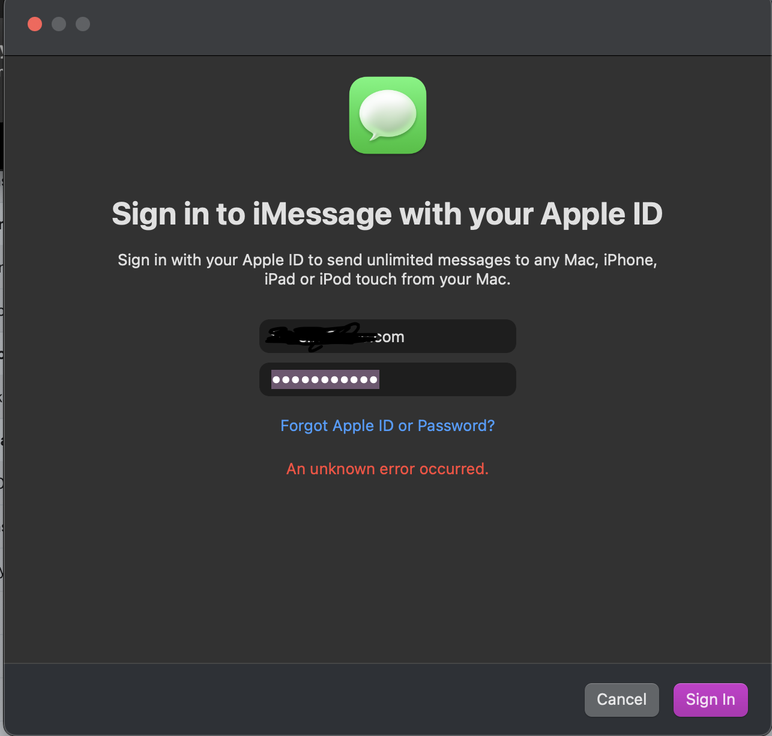The width and height of the screenshot is (772, 736).
Task: Click empty bottom bar left of Cancel
Action: [294, 699]
